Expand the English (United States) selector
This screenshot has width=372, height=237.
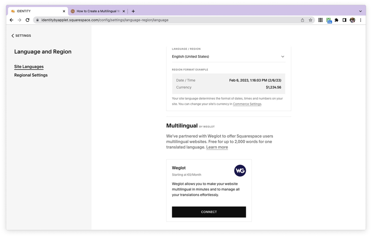click(x=228, y=56)
